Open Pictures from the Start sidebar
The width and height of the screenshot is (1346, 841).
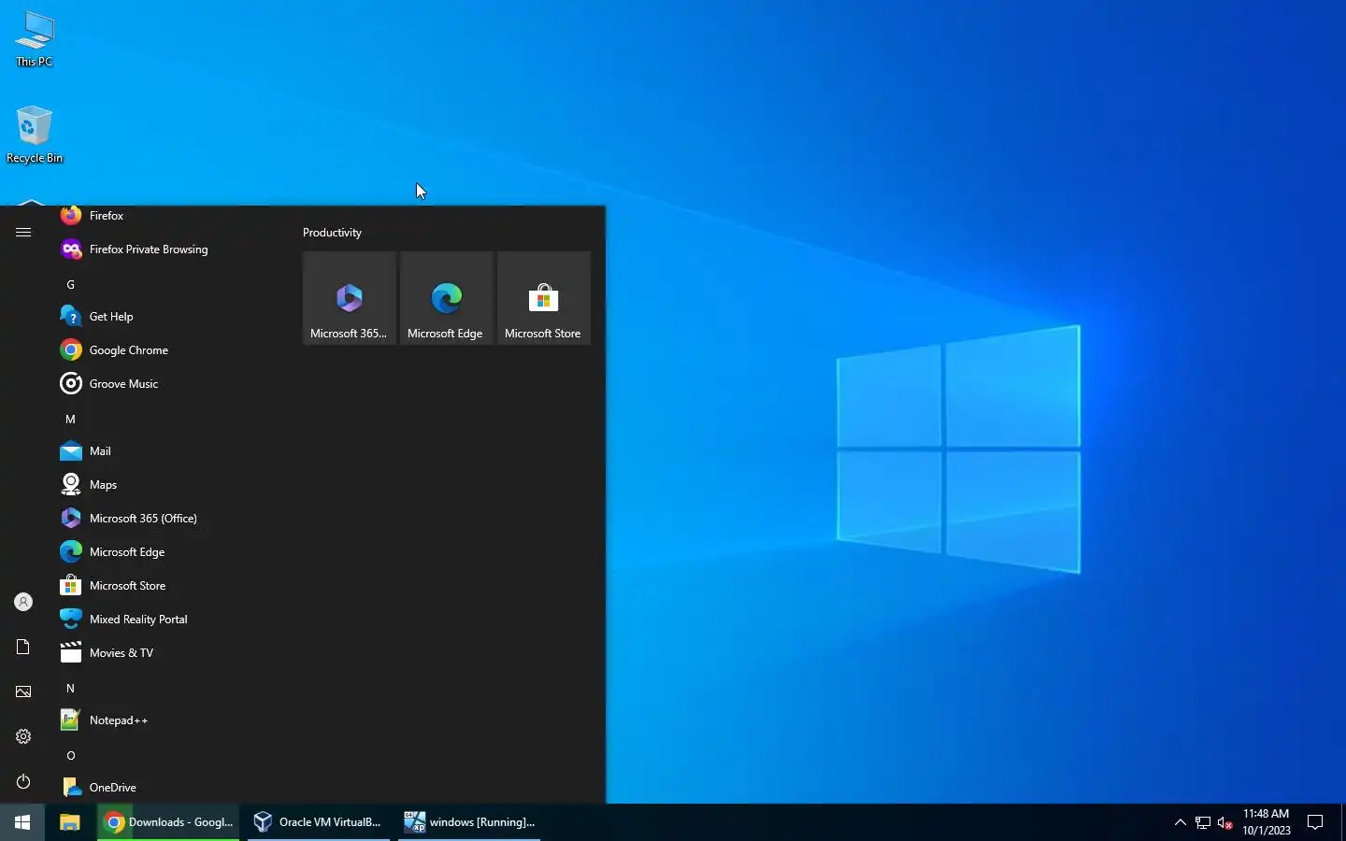click(23, 692)
